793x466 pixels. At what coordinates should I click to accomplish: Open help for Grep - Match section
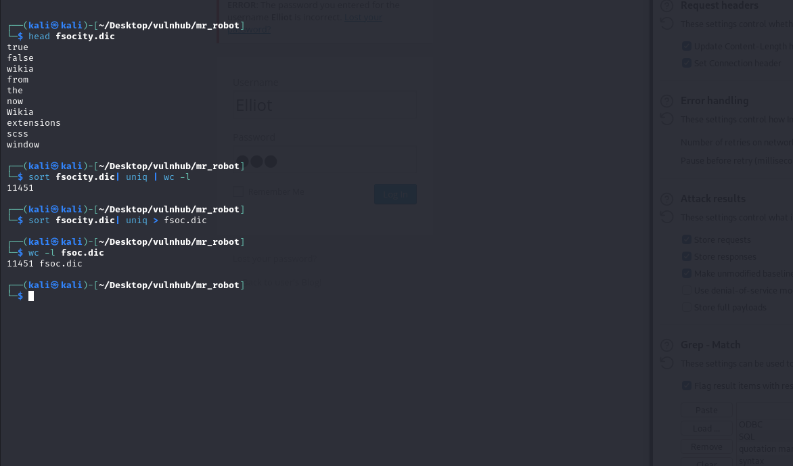pos(666,344)
